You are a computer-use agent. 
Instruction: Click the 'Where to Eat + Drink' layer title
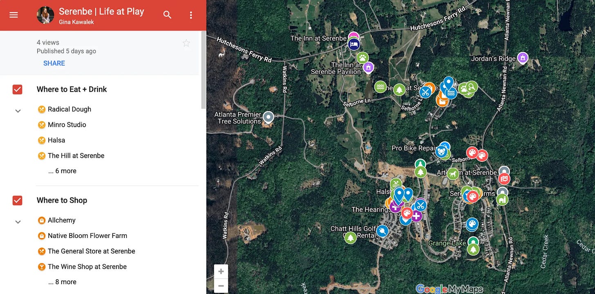[72, 90]
